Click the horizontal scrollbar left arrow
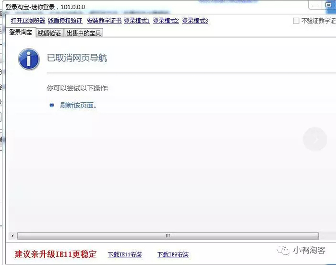The height and width of the screenshot is (265, 336). click(12, 236)
